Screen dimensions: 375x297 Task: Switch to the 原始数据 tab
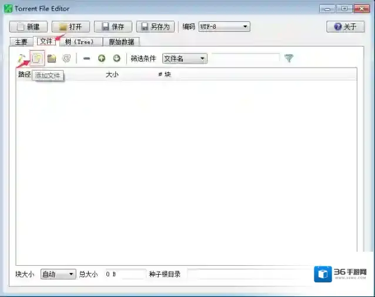point(121,42)
